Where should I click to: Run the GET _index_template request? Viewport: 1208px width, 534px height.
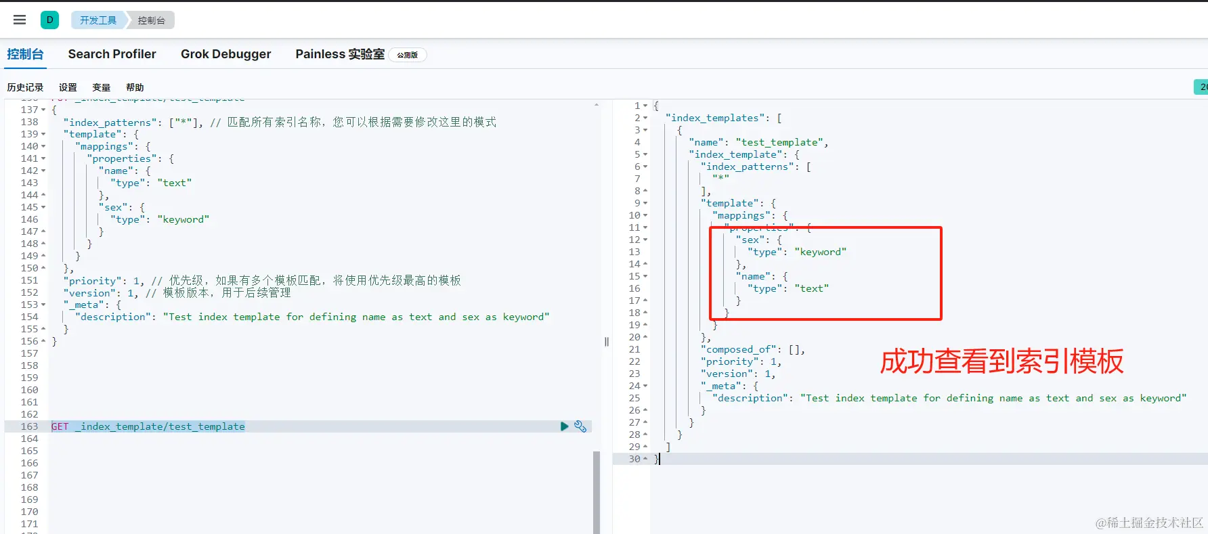(x=564, y=426)
